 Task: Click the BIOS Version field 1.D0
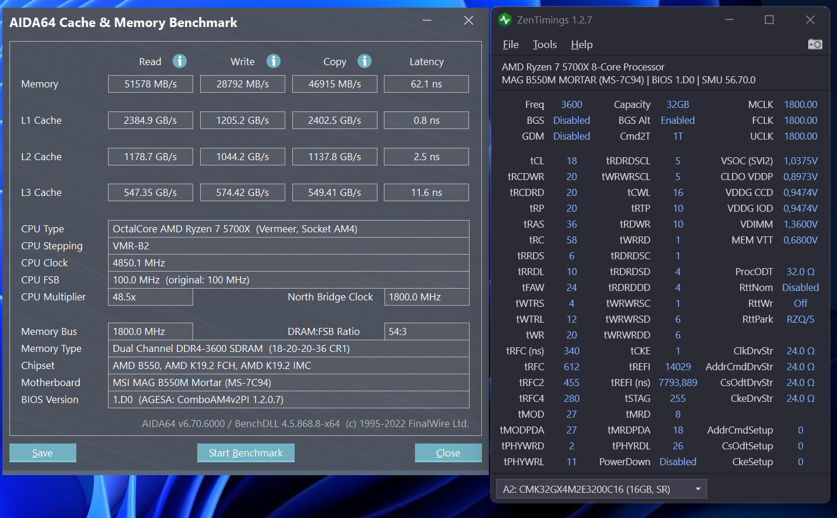289,399
